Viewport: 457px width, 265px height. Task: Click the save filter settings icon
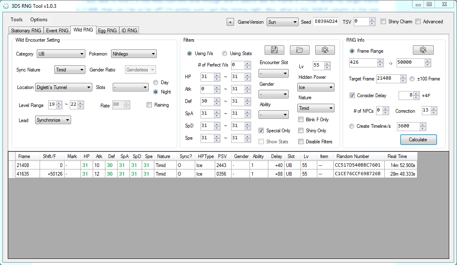[x=274, y=50]
